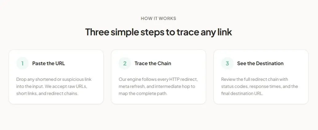Click the step 1 number circle
Viewport: 318px width, 130px height.
coord(22,64)
